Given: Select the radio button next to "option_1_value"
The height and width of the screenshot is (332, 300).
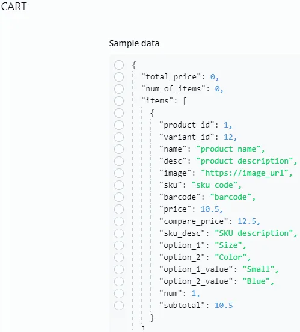Looking at the screenshot, I should point(119,269).
